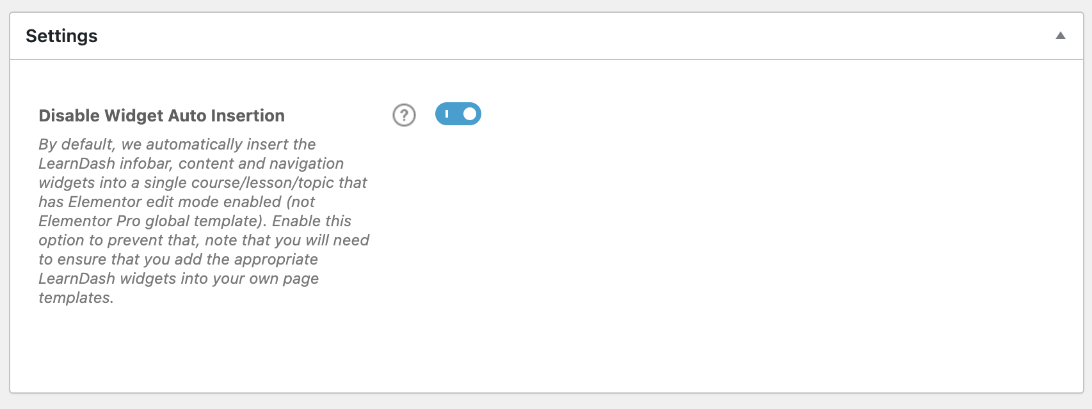Click the Disable Widget Auto Insertion label

click(161, 116)
